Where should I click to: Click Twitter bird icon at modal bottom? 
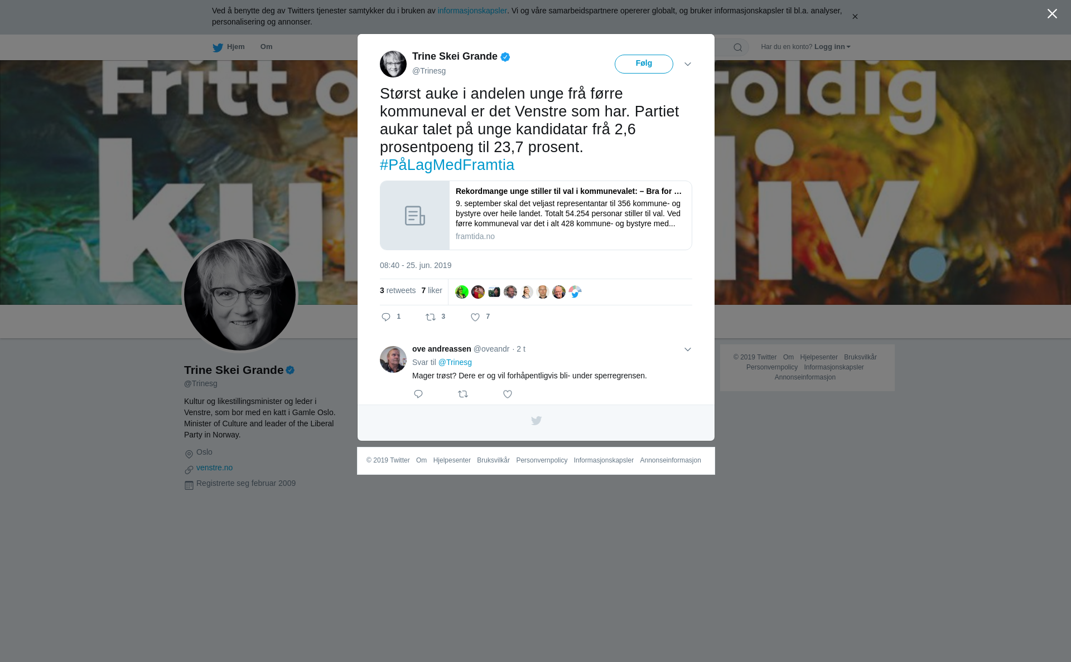536,421
